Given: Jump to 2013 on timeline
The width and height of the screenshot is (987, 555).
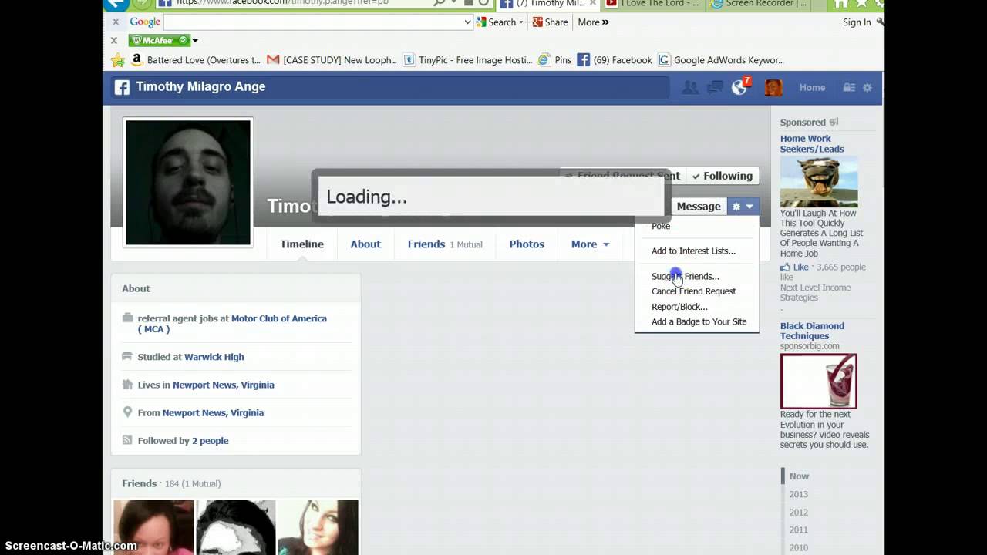Looking at the screenshot, I should pos(799,494).
